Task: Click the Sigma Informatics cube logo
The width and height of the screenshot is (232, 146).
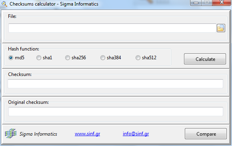Action: point(11,133)
